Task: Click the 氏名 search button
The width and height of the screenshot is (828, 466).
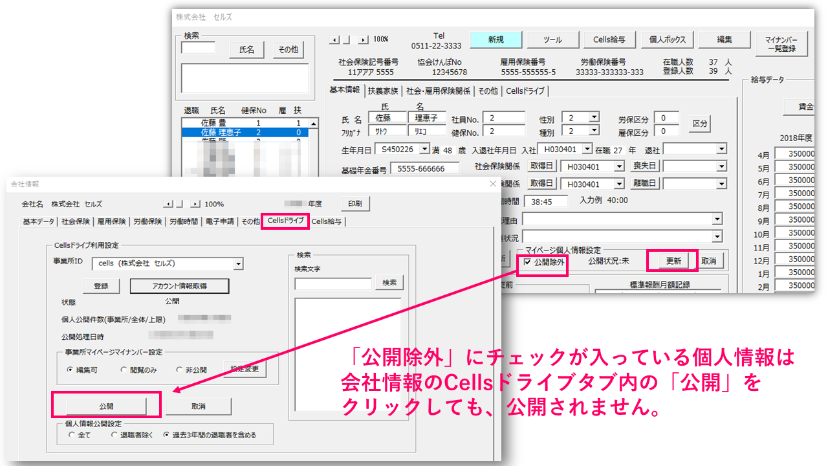Action: [x=247, y=49]
